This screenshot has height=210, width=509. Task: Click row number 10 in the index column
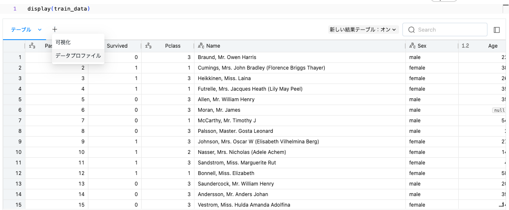(14, 152)
